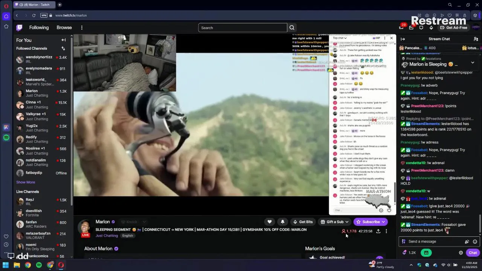This screenshot has width=482, height=271.
Task: Focus the Twitch search box
Action: pos(243,27)
